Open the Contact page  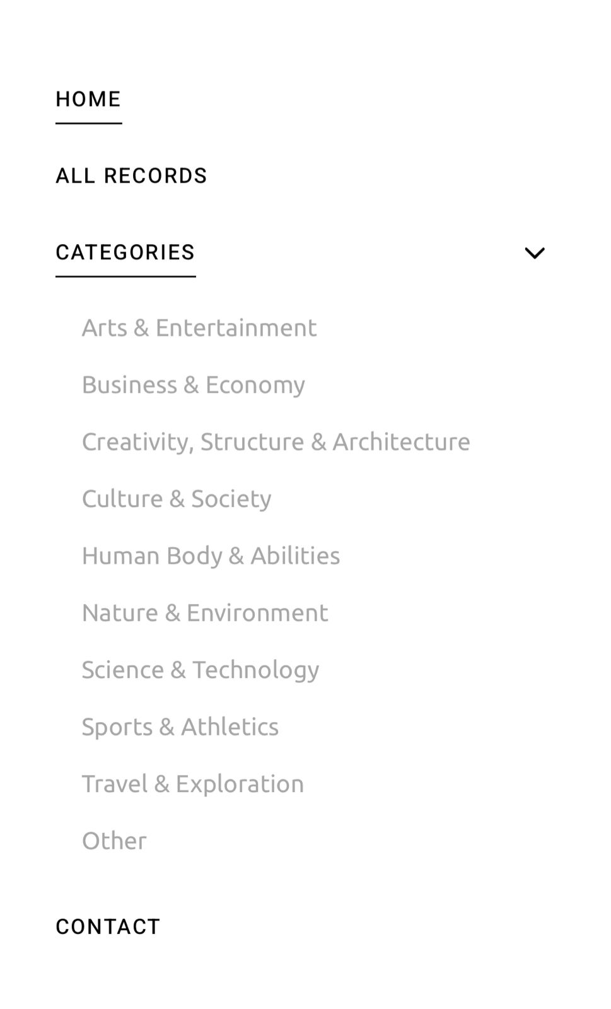[108, 926]
